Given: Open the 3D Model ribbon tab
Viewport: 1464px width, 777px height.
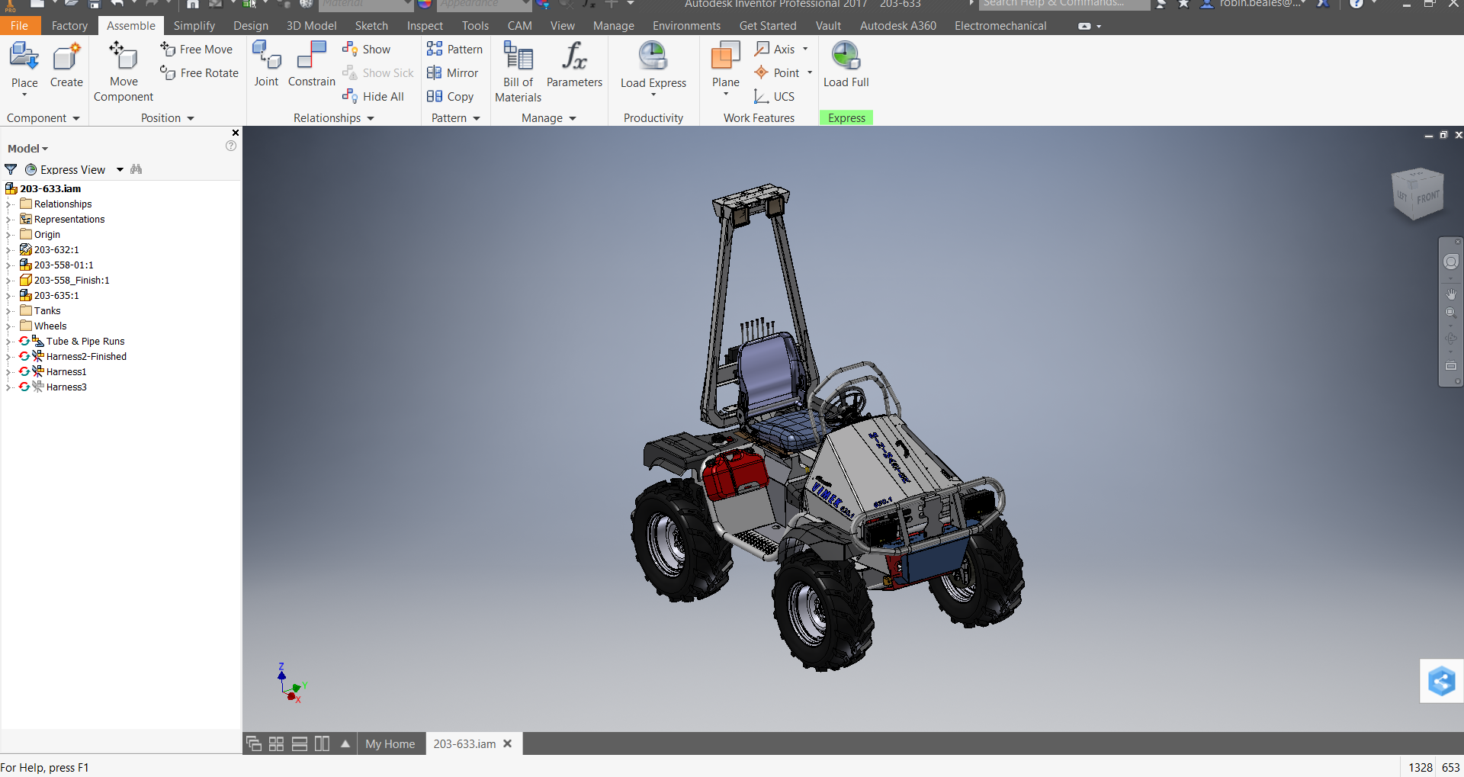Looking at the screenshot, I should coord(311,26).
